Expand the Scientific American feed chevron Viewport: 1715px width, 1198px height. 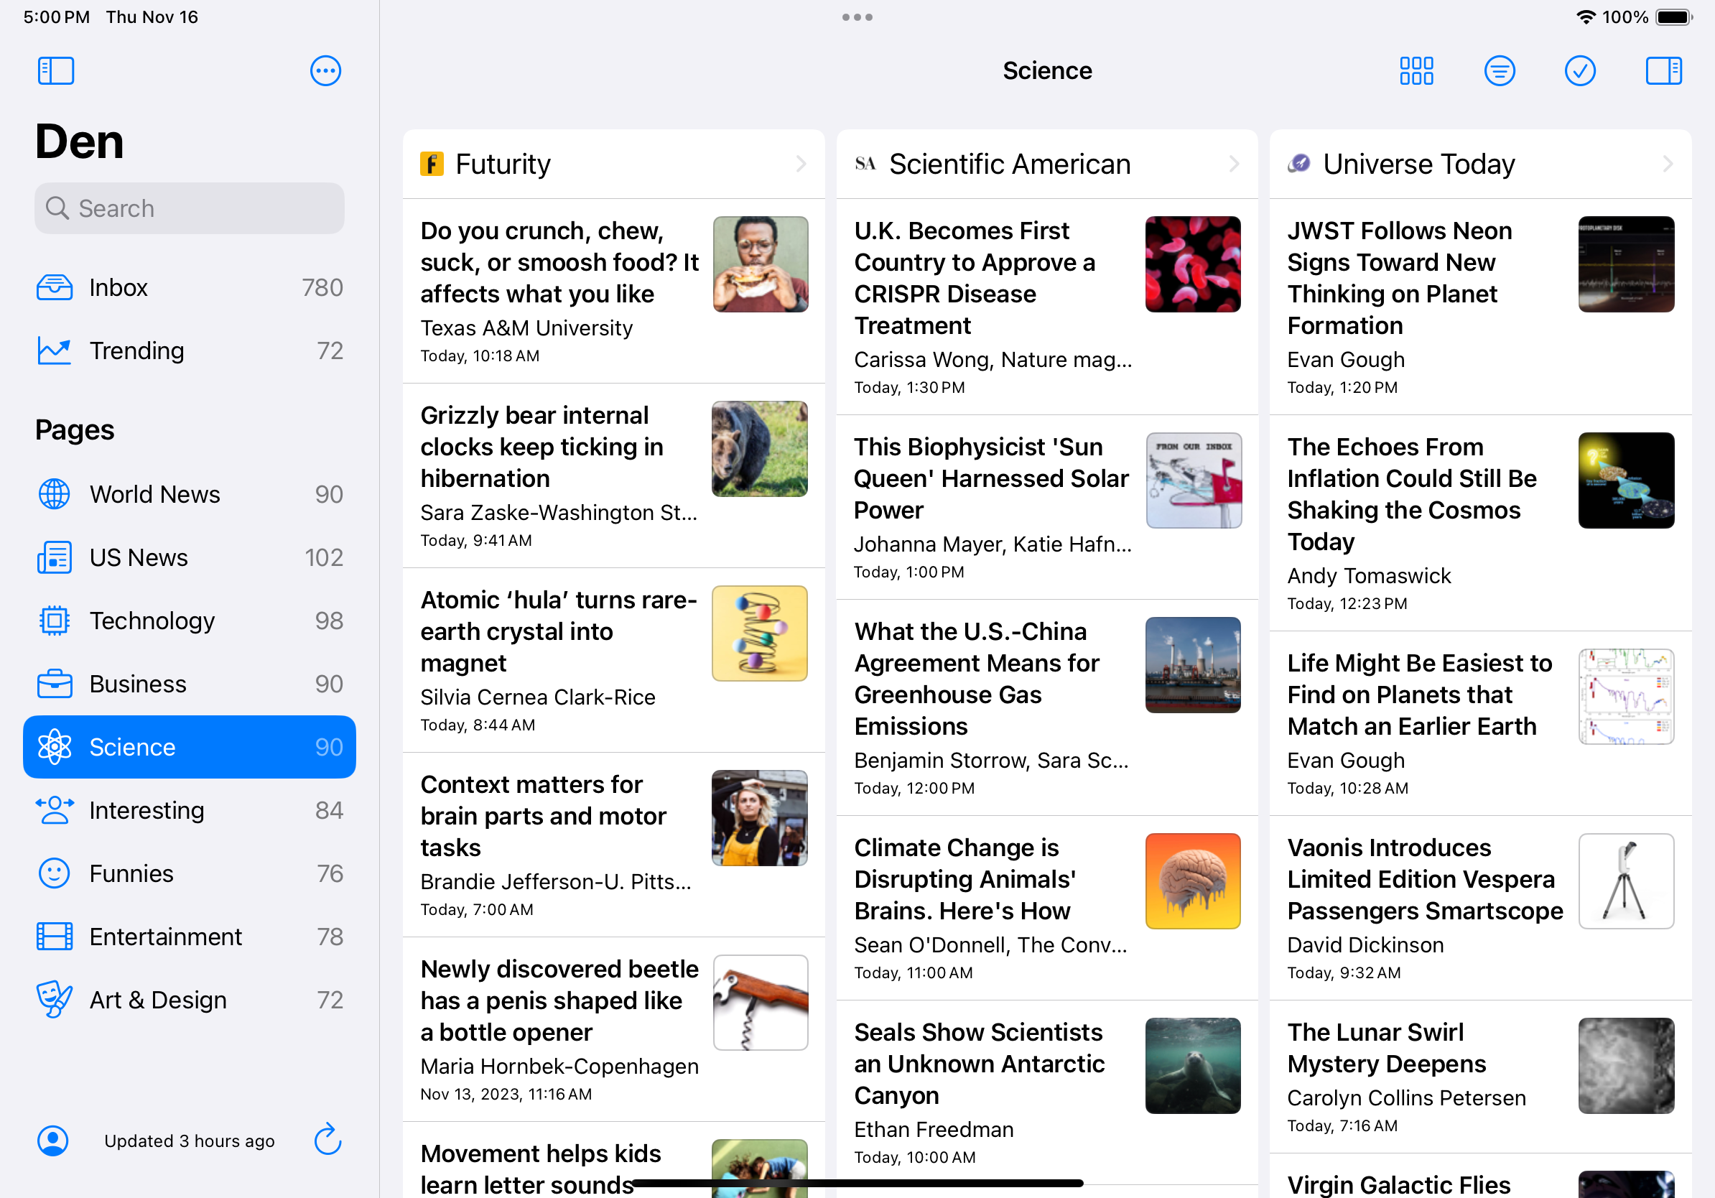[x=1234, y=164]
